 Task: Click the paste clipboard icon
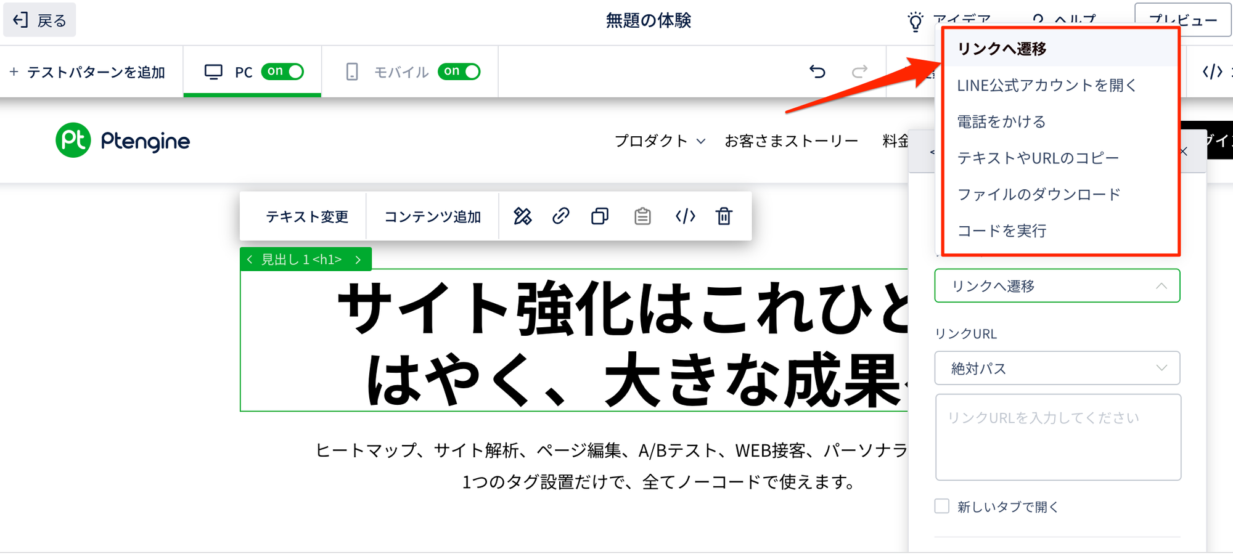(642, 216)
